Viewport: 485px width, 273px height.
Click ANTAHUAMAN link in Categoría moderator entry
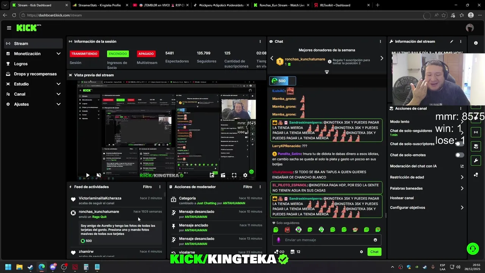click(x=234, y=203)
